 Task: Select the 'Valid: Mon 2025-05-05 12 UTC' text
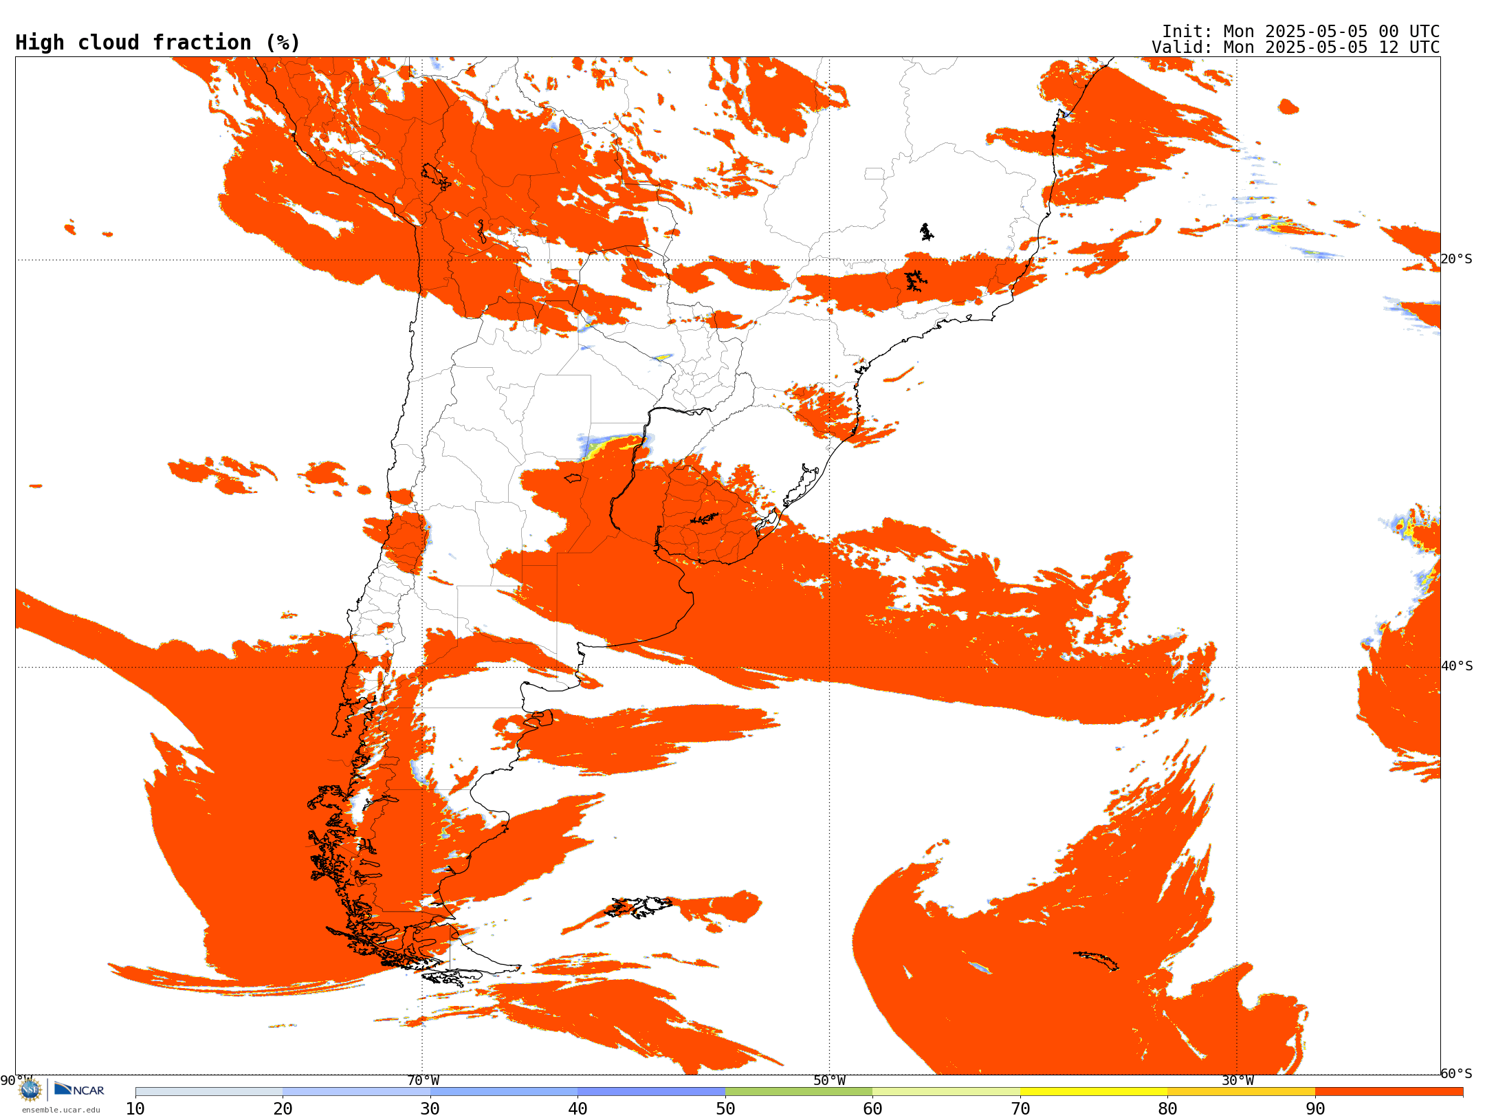(1295, 47)
